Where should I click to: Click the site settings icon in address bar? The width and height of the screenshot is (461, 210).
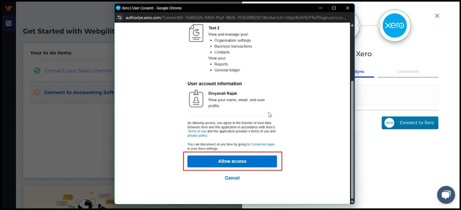120,17
